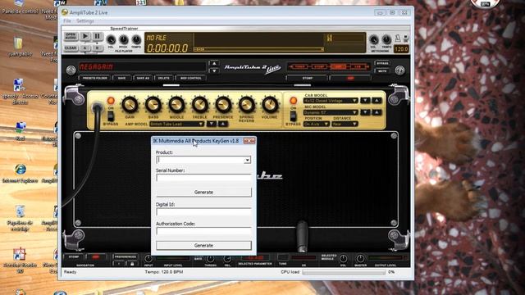Viewport: 525px width, 295px height.
Task: Click the Open Audio button
Action: click(x=71, y=36)
